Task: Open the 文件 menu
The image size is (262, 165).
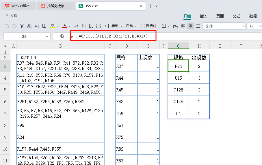Action: click(11, 16)
